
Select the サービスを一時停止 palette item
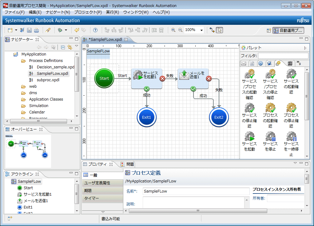(291, 144)
